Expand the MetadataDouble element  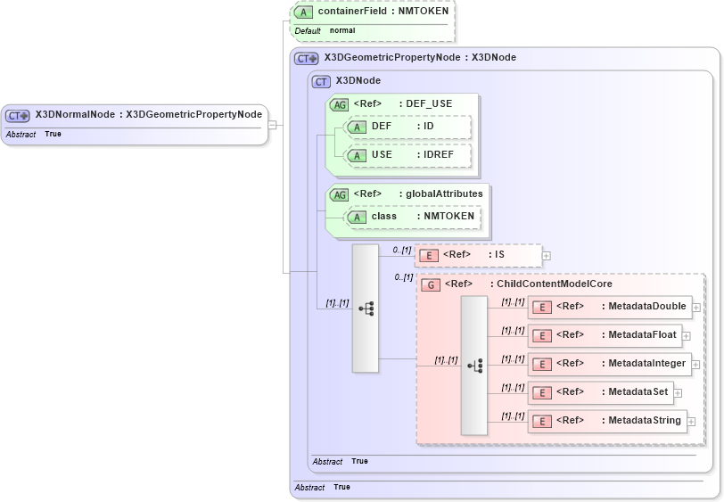[x=696, y=307]
